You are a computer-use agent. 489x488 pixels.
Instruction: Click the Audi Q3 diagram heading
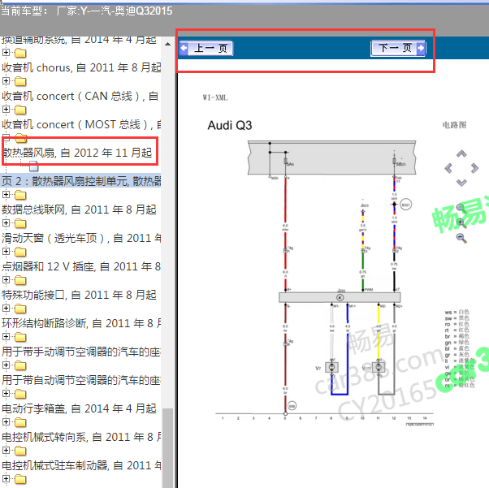pos(230,125)
